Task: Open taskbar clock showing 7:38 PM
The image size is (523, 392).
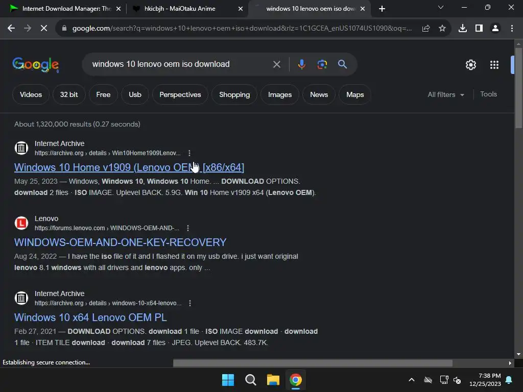Action: click(x=485, y=380)
